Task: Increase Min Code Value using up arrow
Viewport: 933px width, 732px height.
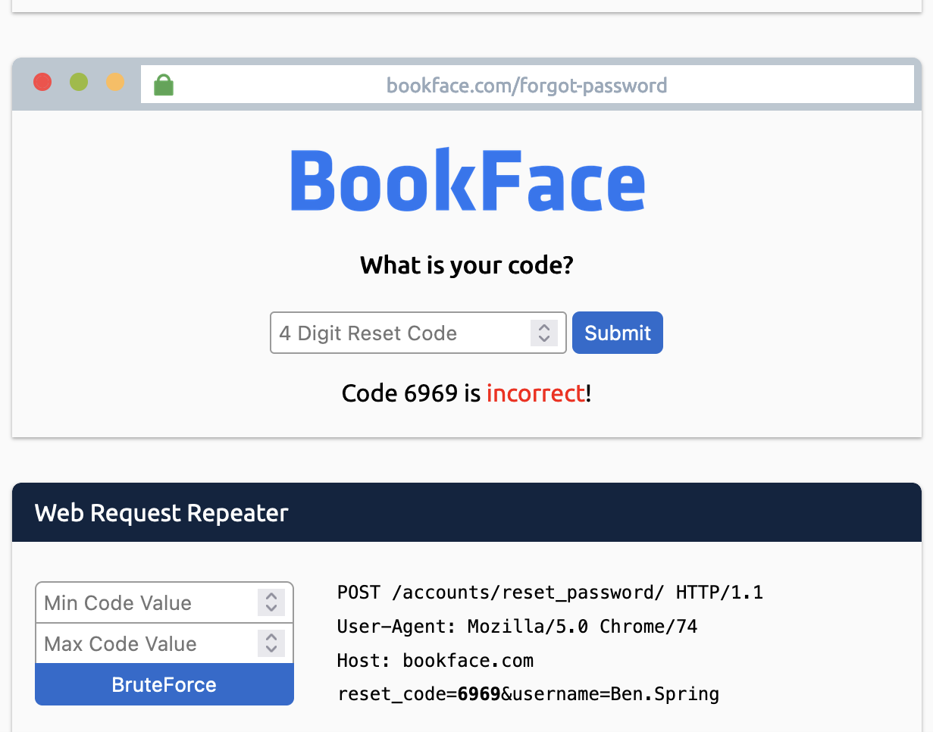Action: coord(271,597)
